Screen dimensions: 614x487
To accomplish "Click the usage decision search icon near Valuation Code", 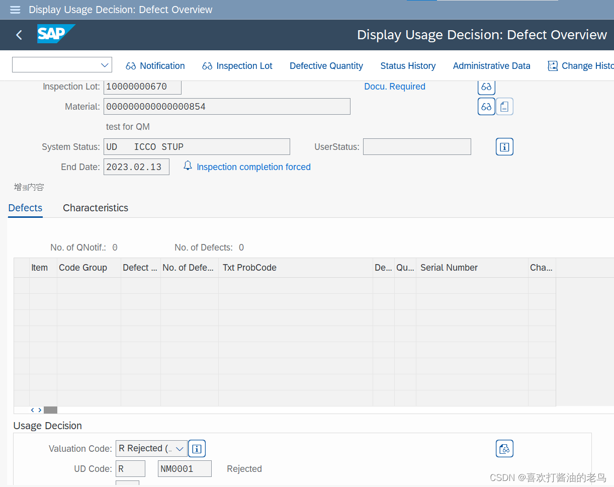I will 504,448.
